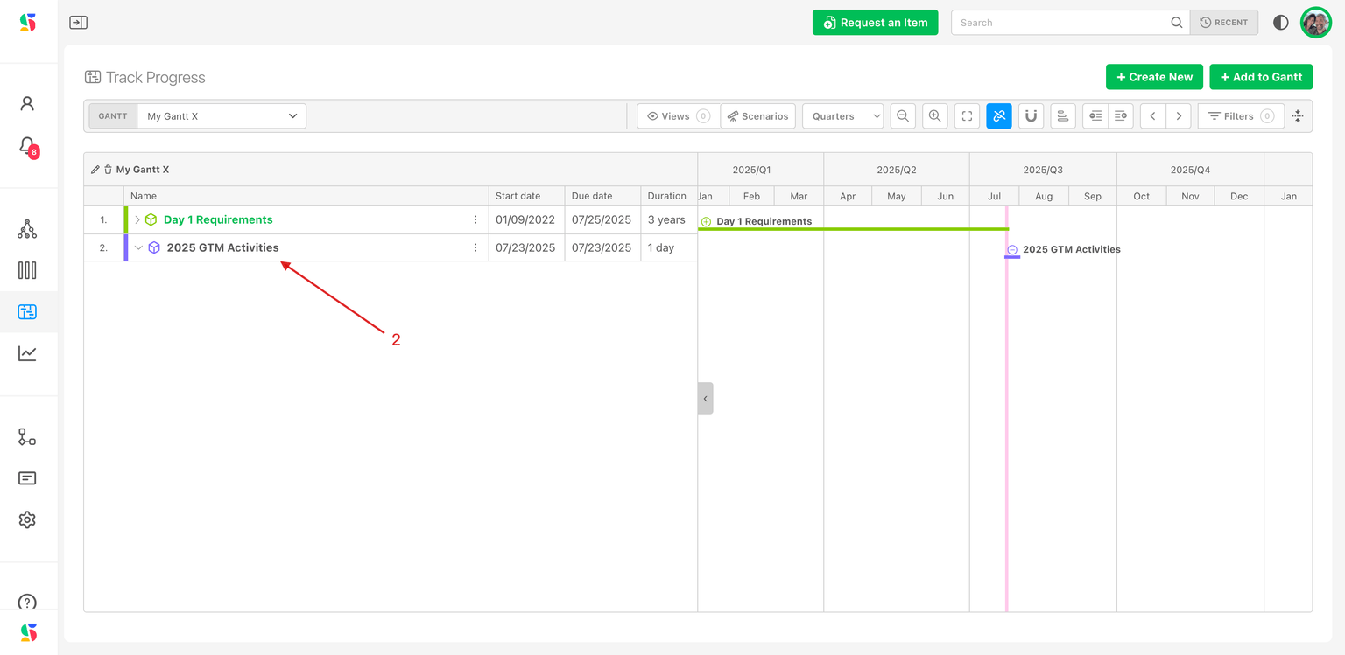Click the zoom out magnifier icon
This screenshot has height=655, width=1345.
click(x=903, y=116)
